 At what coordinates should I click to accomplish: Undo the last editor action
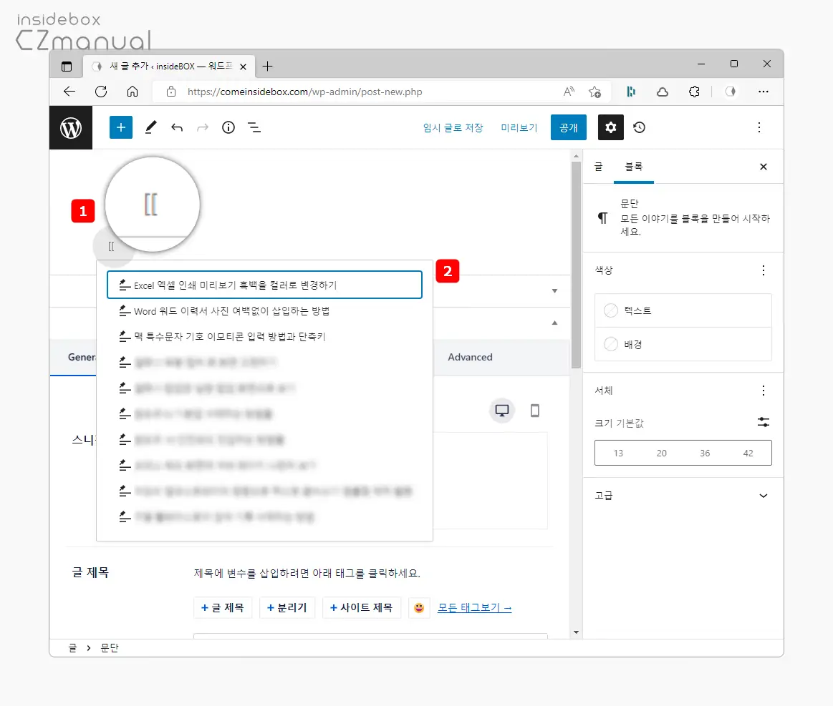tap(177, 127)
